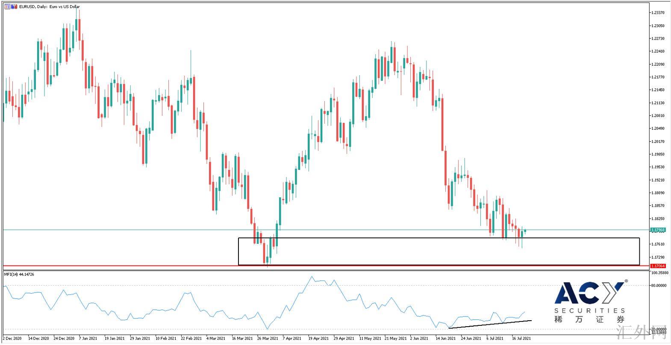
Task: Click the 2 Dec 2020 date label
Action: coord(12,339)
